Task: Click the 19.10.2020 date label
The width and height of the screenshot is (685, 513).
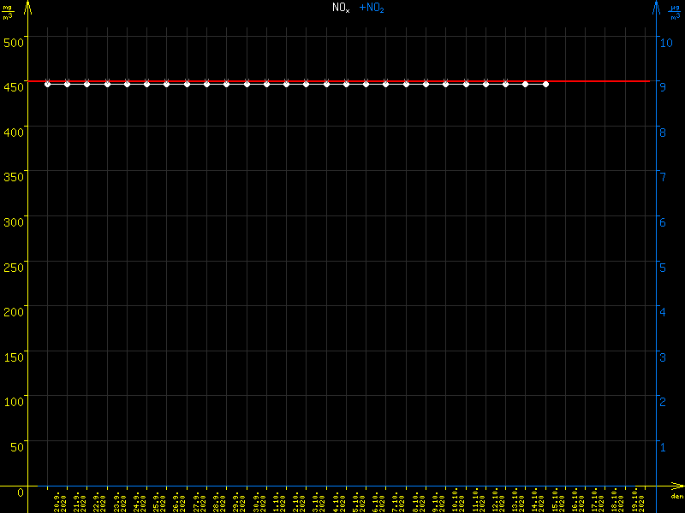Action: tap(635, 501)
